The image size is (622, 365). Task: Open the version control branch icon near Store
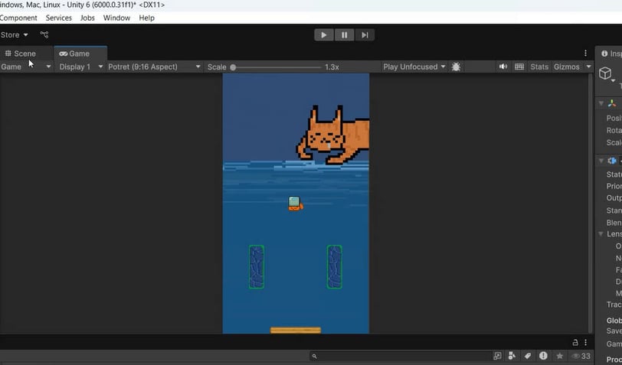pos(44,35)
